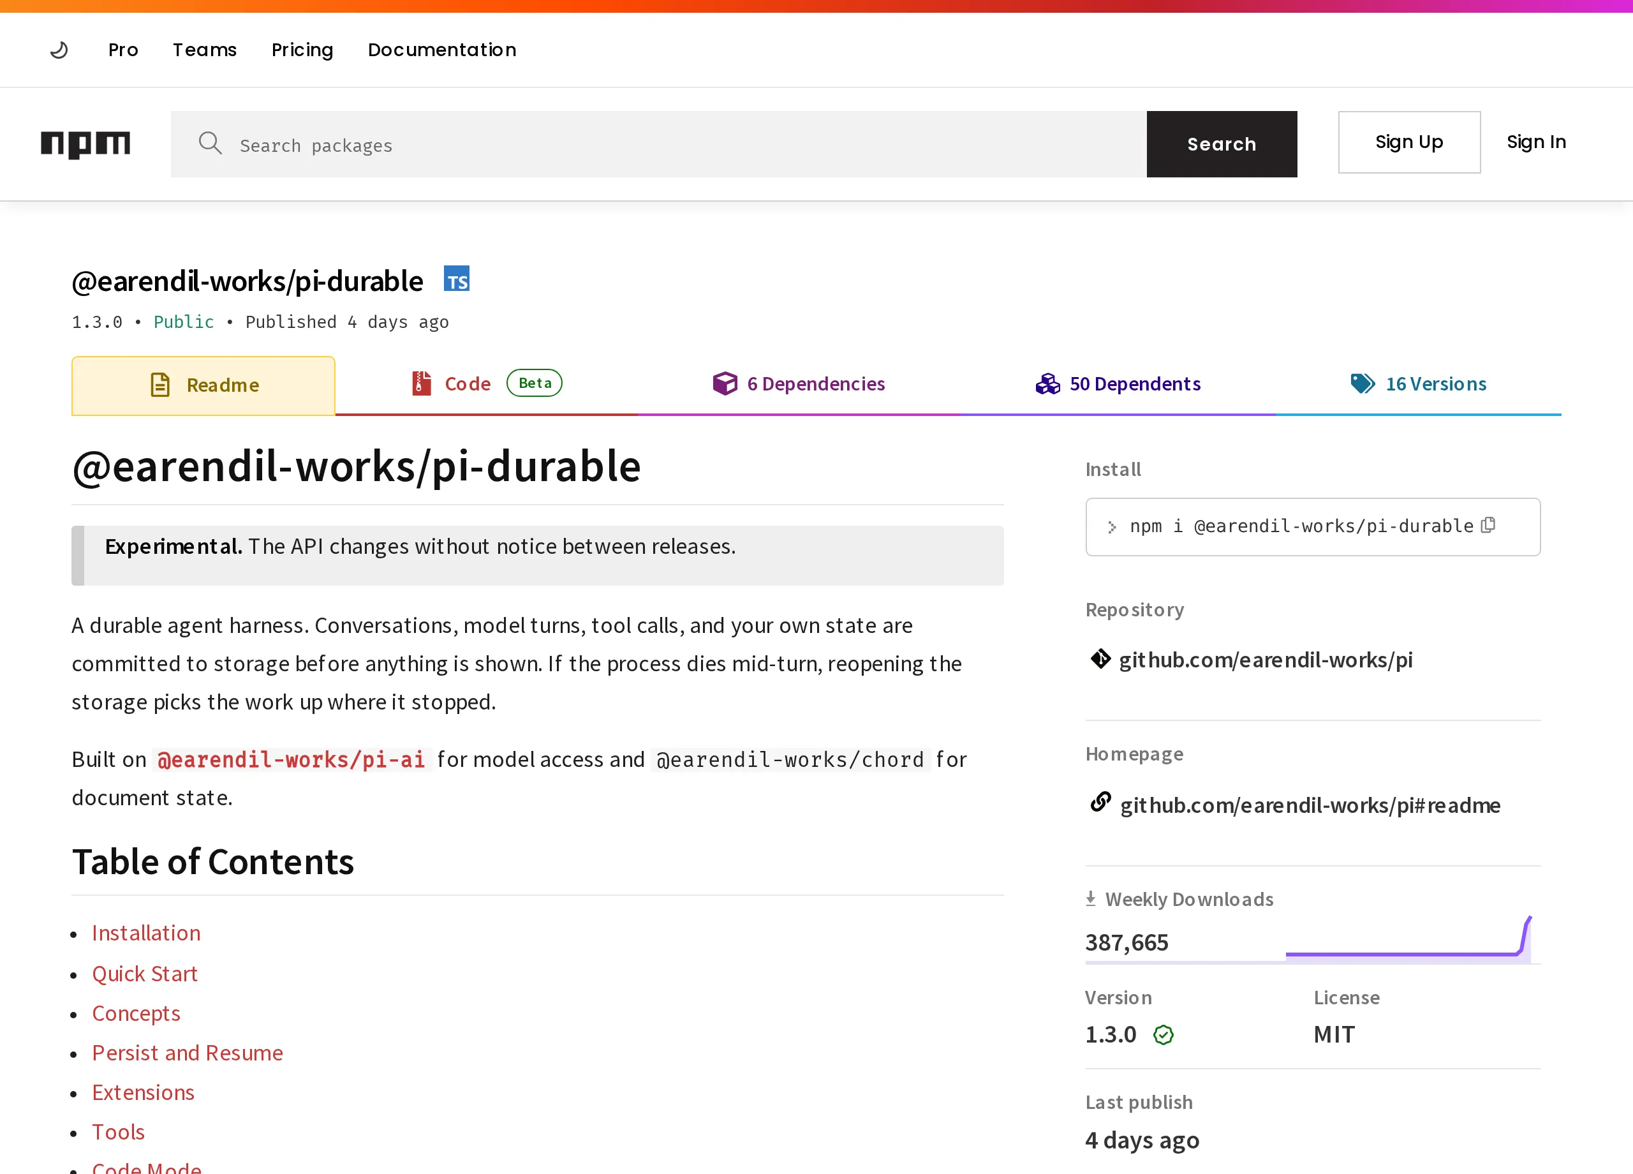Open the 6 Dependencies tab
Screen dimensions: 1633x1174
tap(799, 384)
